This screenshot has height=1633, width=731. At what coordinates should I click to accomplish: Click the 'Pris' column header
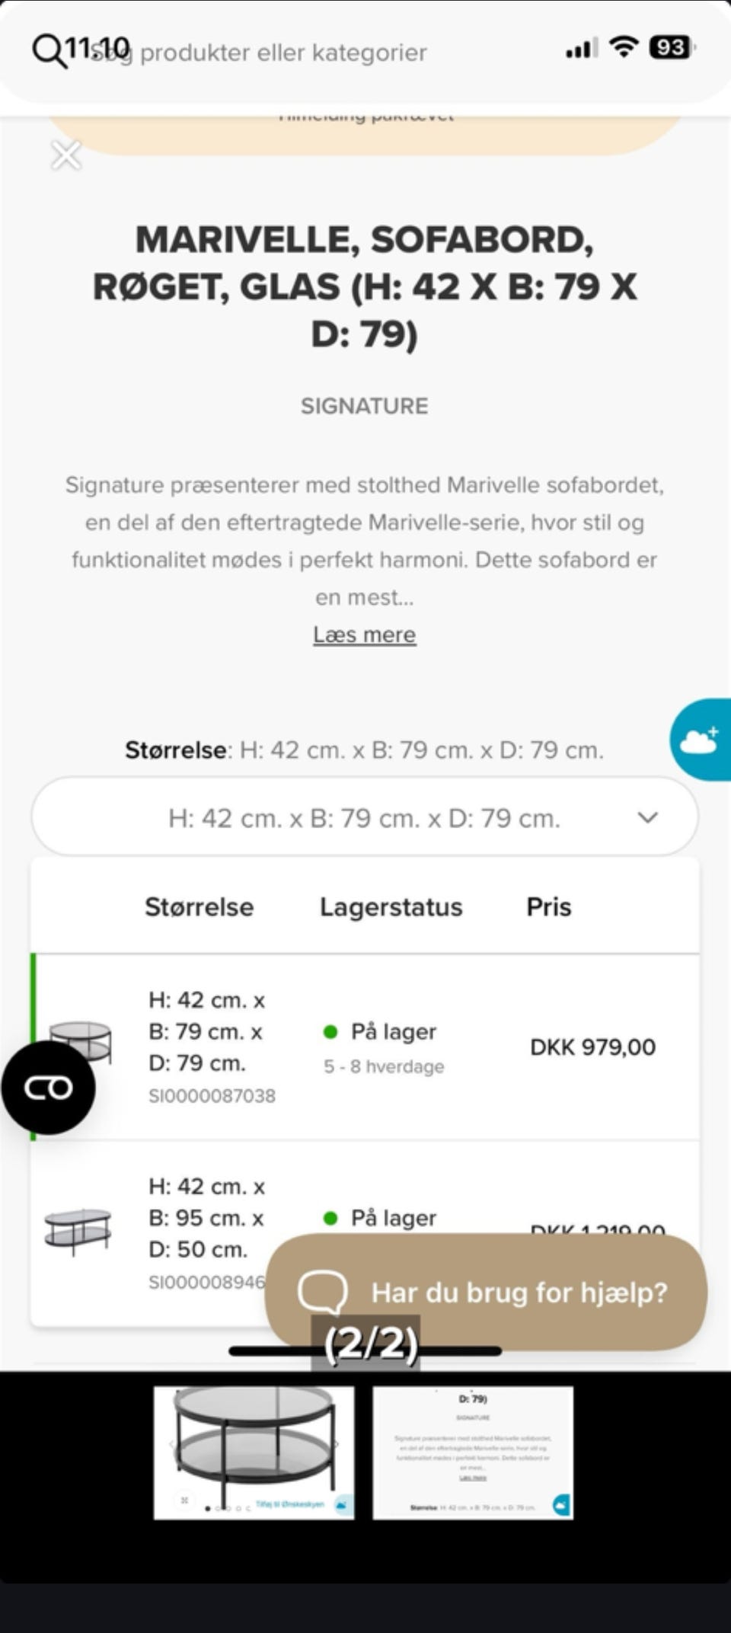pos(548,907)
